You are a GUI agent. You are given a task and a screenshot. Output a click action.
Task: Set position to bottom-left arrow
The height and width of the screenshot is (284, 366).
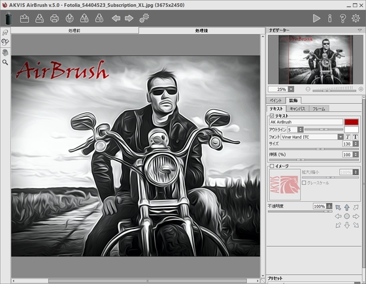(338, 225)
